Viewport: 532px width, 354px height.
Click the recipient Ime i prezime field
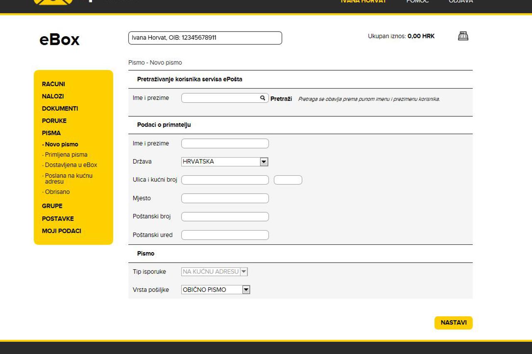tap(225, 143)
